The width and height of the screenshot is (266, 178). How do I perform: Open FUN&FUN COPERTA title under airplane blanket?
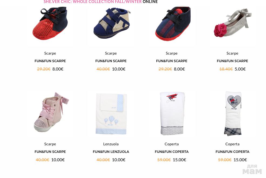(171, 152)
